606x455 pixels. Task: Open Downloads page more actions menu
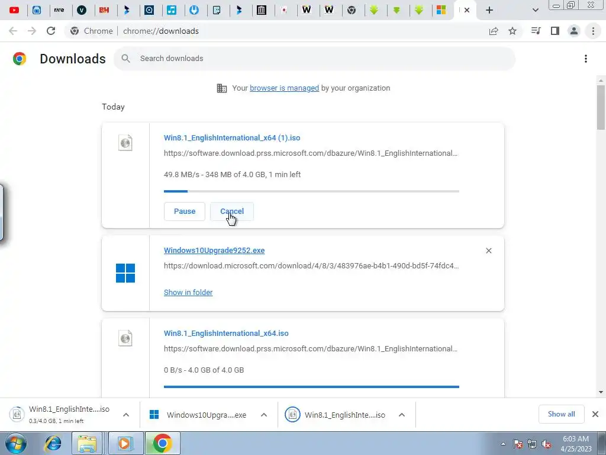click(586, 59)
